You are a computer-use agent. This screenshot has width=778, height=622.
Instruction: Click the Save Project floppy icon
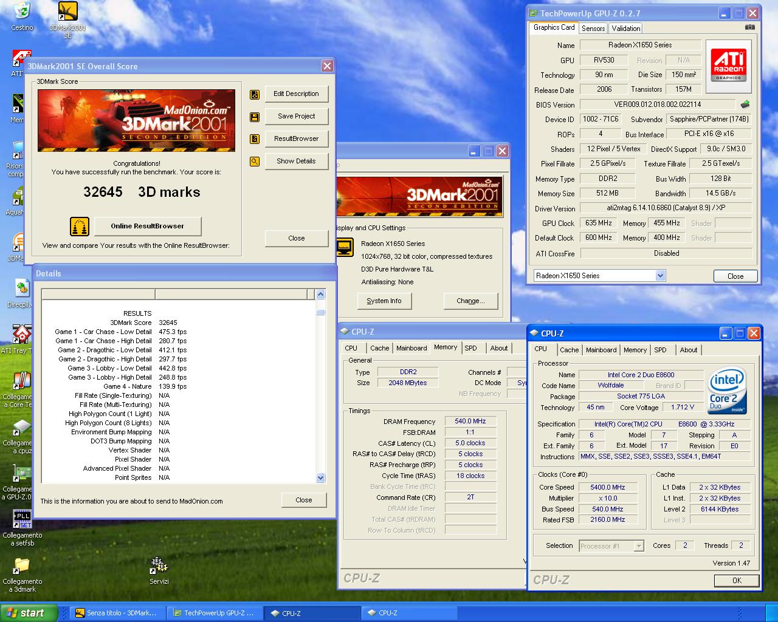[x=255, y=117]
